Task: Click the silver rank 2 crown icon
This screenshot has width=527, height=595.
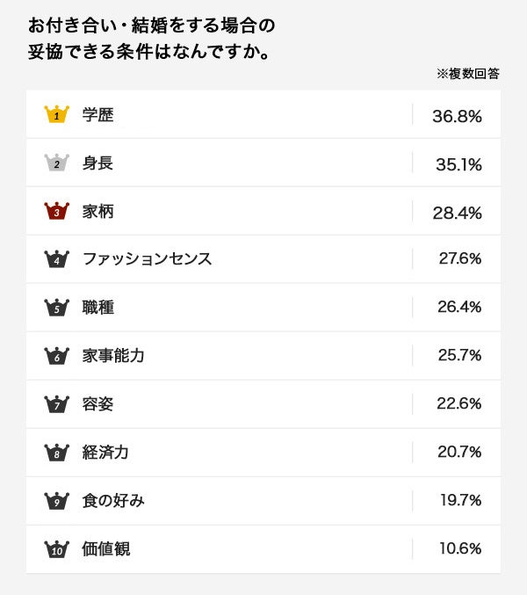Action: click(x=56, y=163)
